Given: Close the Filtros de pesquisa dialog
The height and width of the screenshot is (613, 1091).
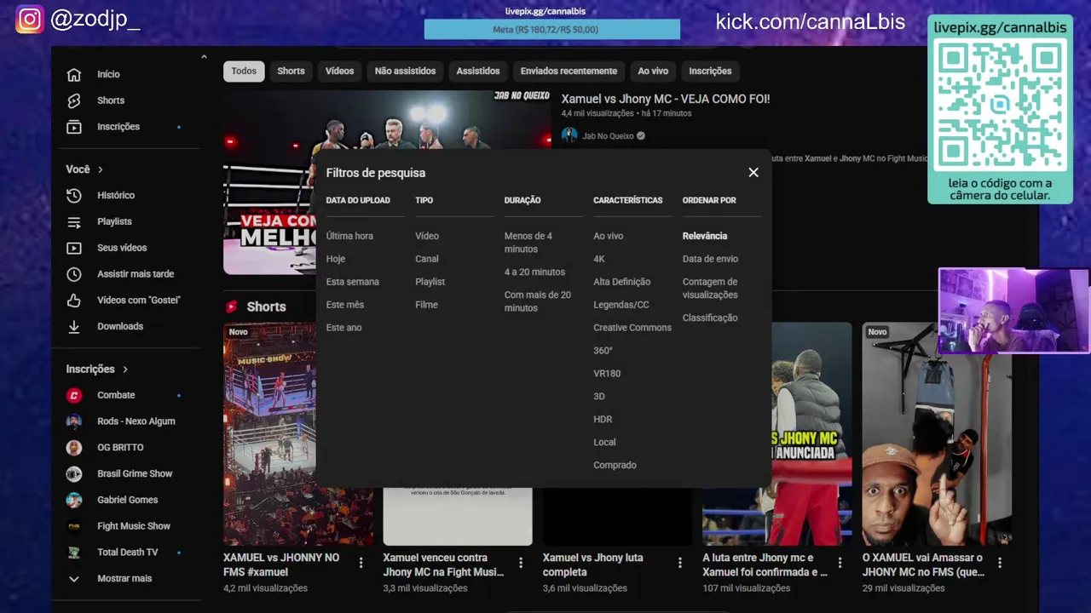Looking at the screenshot, I should tap(753, 172).
